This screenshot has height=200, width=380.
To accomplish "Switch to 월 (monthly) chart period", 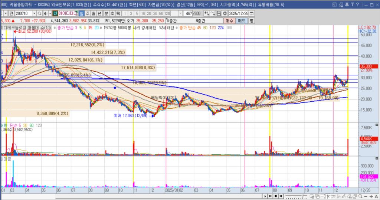I will pos(93,14).
